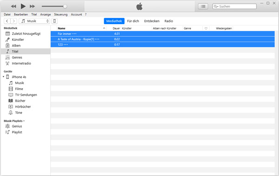Open Bücher under iPhone 4s
Screen dimensions: 279x176
point(20,101)
